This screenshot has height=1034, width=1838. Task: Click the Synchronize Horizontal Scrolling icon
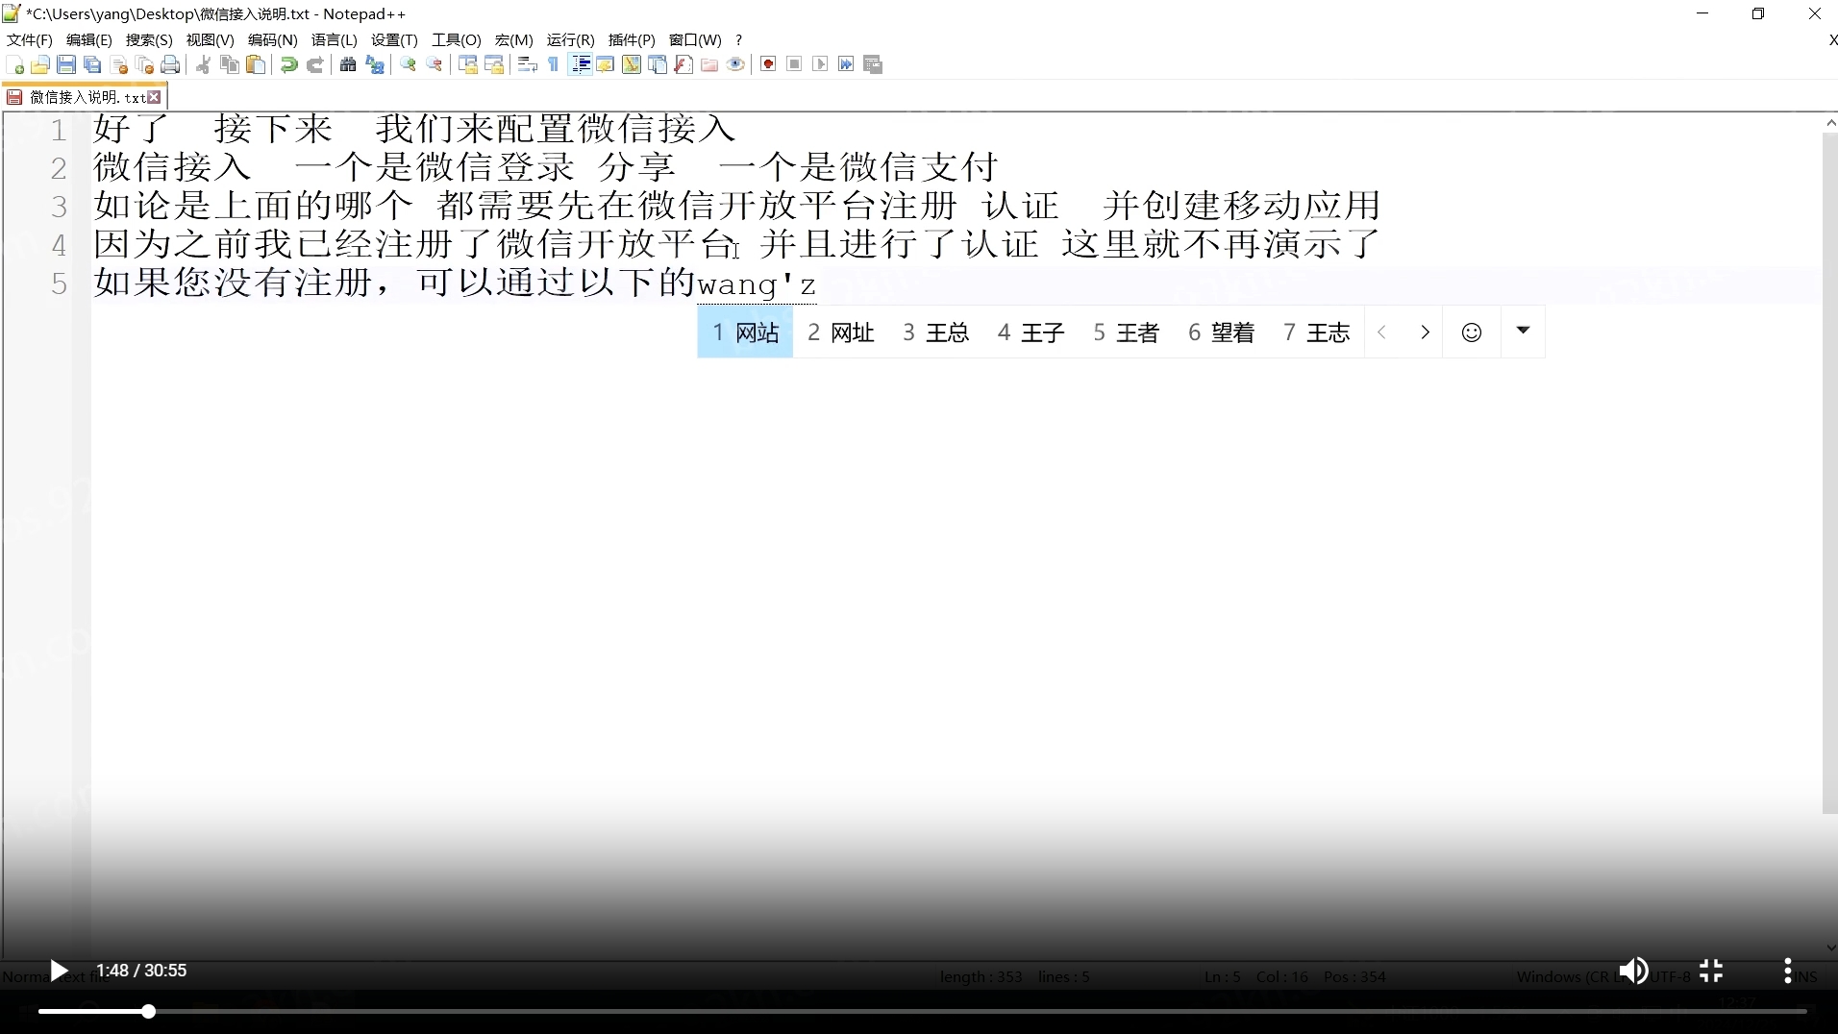click(x=494, y=64)
